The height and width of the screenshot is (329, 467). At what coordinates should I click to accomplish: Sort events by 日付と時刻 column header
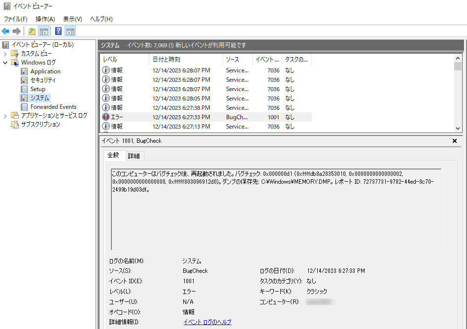[x=186, y=60]
